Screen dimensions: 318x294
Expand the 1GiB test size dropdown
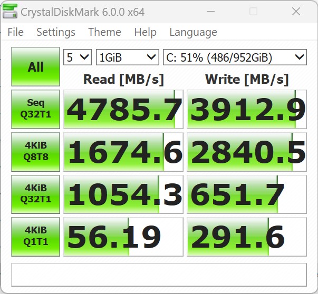tap(128, 57)
